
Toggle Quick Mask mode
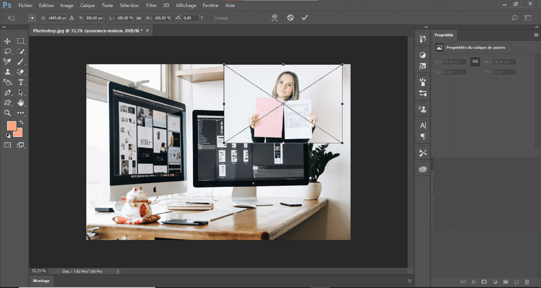[7, 145]
